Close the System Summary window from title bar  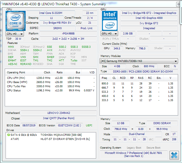(x=178, y=4)
